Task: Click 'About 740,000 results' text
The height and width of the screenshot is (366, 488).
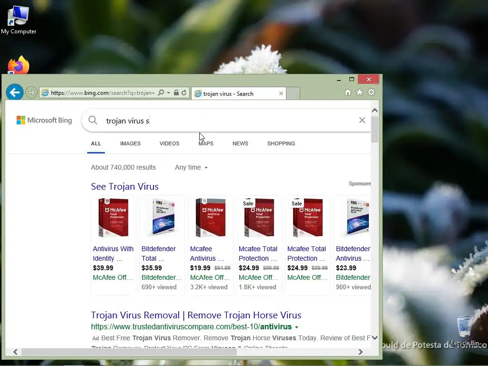Action: [x=123, y=167]
